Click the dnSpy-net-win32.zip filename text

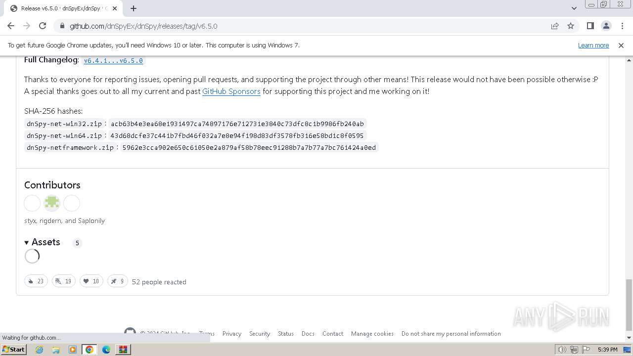(64, 124)
